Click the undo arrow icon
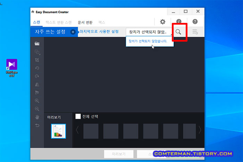243x162 pixels. click(37, 125)
